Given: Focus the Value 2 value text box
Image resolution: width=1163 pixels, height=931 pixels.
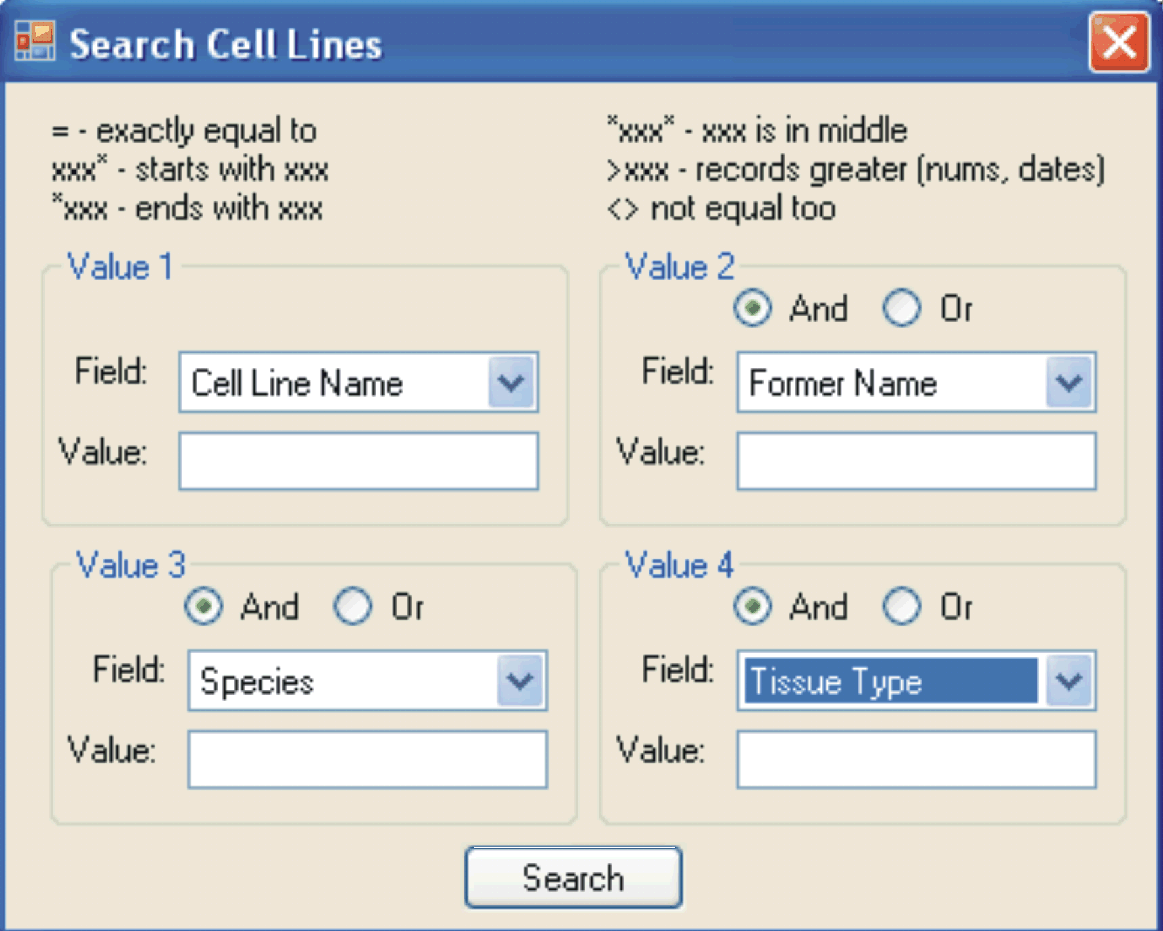Looking at the screenshot, I should coord(916,461).
